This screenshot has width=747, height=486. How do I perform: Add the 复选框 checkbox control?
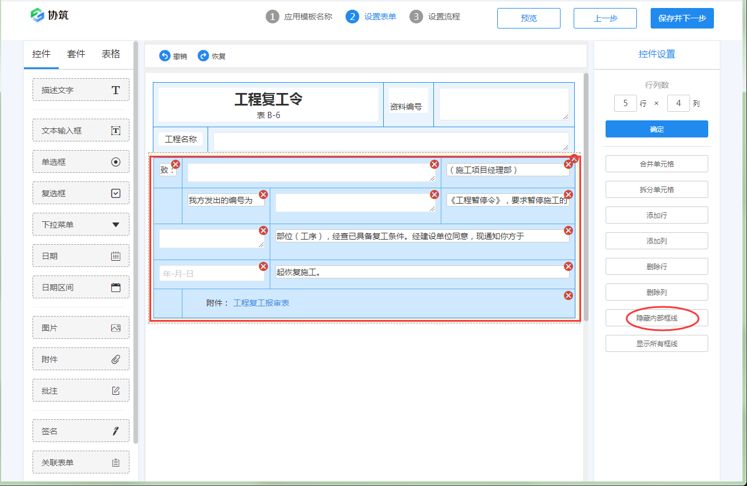(x=81, y=193)
